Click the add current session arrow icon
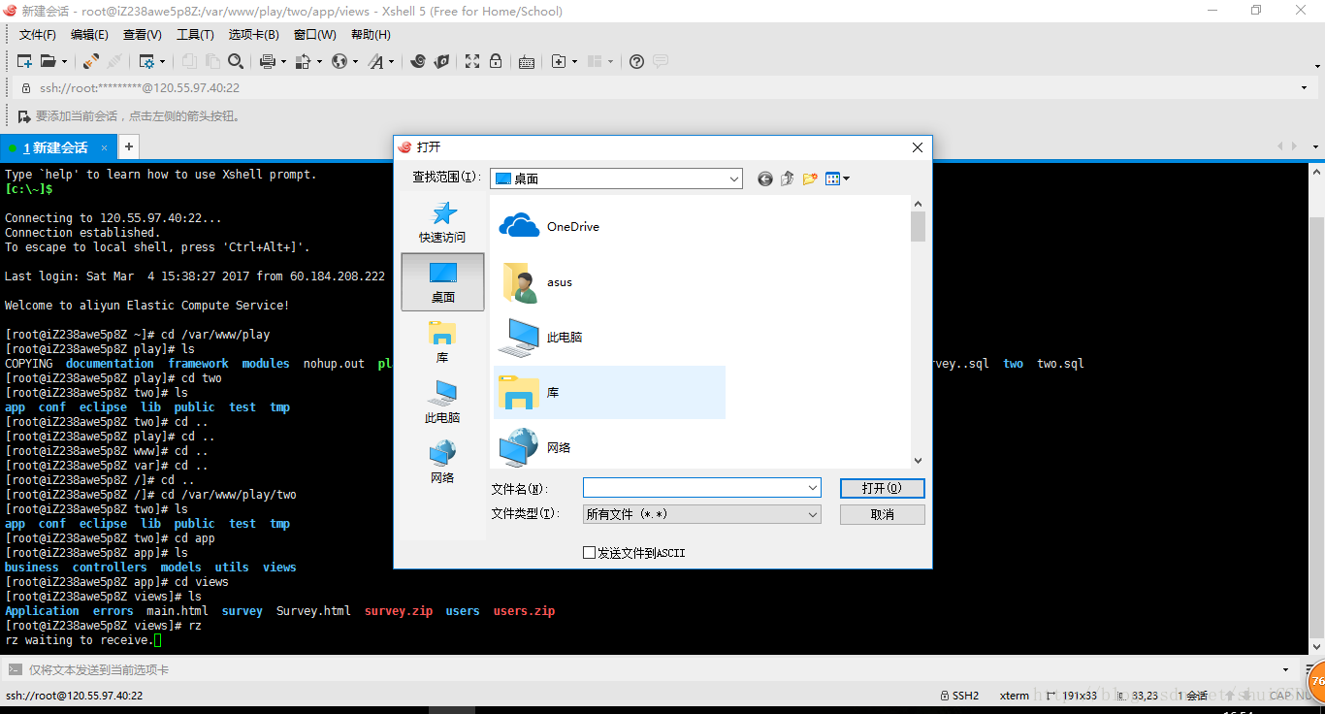1325x714 pixels. coord(25,116)
